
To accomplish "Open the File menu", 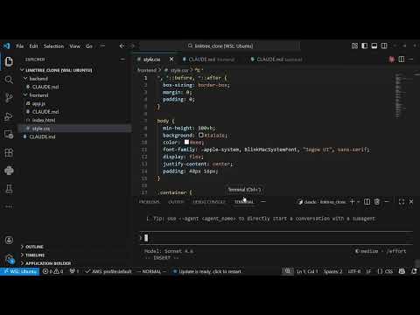I will [20, 46].
